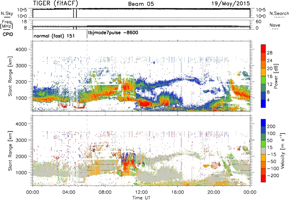The image size is (289, 200).
Task: Click the power panel 'Slant Range [km]' label
Action: [x=10, y=76]
